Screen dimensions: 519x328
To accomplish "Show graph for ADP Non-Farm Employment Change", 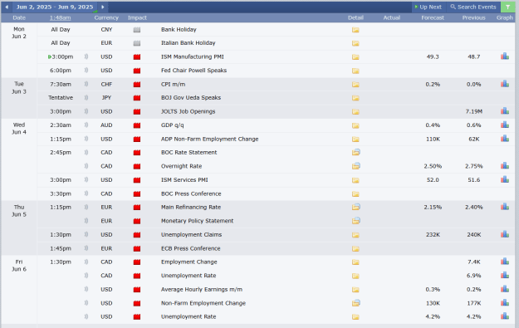I will click(505, 139).
